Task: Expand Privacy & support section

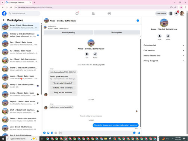Action: pos(164,61)
